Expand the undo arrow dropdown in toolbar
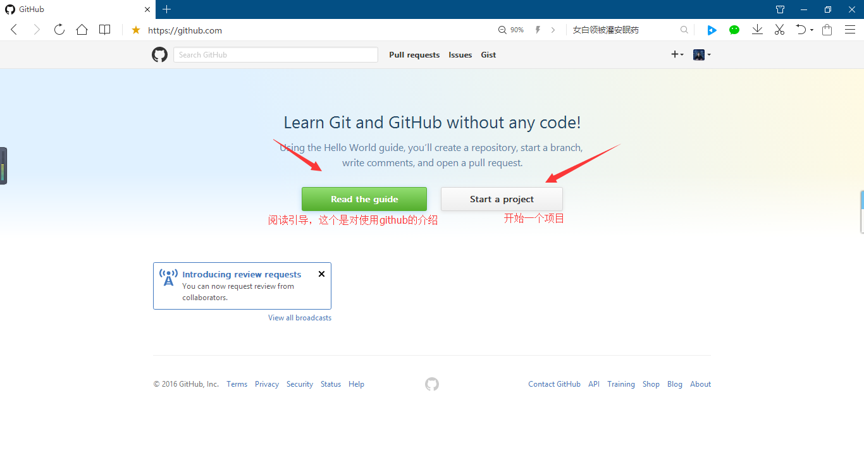864x460 pixels. tap(804, 30)
